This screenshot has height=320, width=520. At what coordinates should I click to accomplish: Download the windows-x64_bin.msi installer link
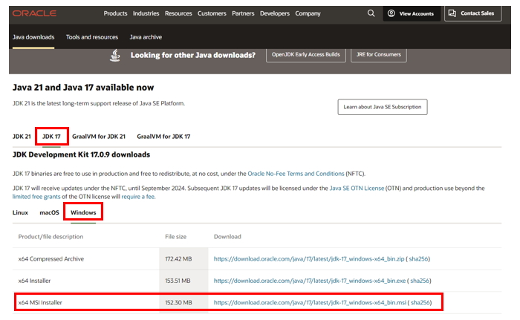pos(310,302)
